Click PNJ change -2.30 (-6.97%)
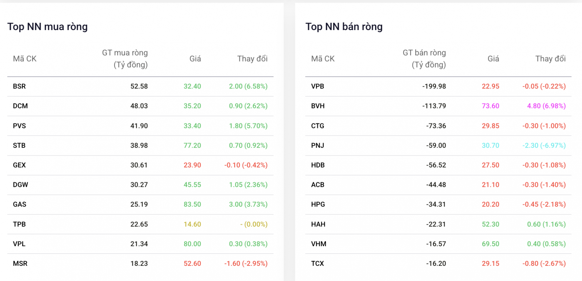Screen dimensions: 582x281 pyautogui.click(x=544, y=145)
